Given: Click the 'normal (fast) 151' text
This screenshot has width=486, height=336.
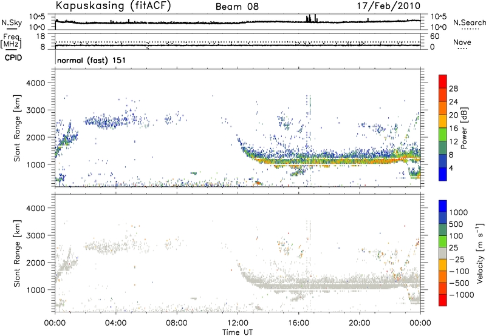Looking at the screenshot, I should (x=92, y=60).
